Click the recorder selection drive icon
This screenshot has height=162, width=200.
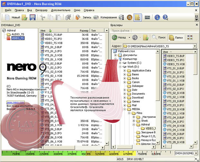[147, 17]
